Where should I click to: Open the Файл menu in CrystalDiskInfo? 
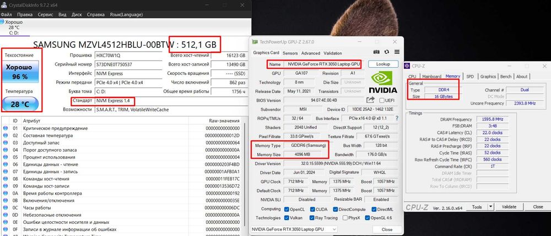pos(6,15)
